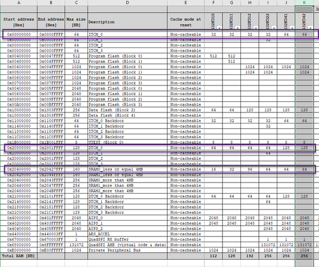Select the 'SRAM0_less or equal 4MB' cell

[x=128, y=169]
